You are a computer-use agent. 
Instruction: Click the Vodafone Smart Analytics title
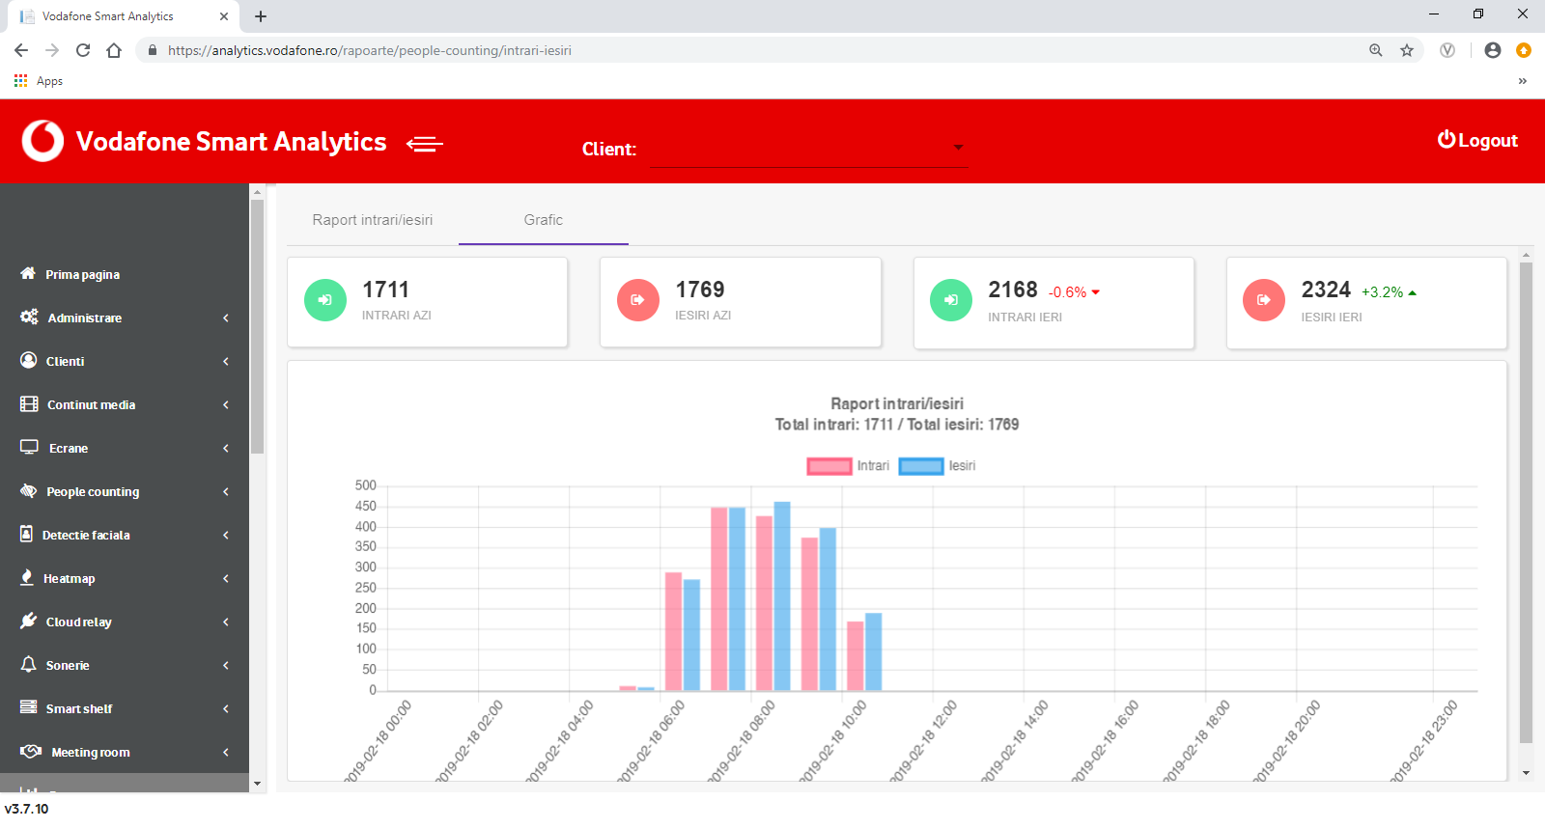click(232, 142)
